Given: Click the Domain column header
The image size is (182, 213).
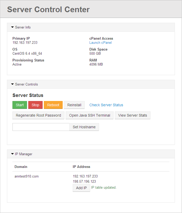Looking at the screenshot, I should [21, 167].
